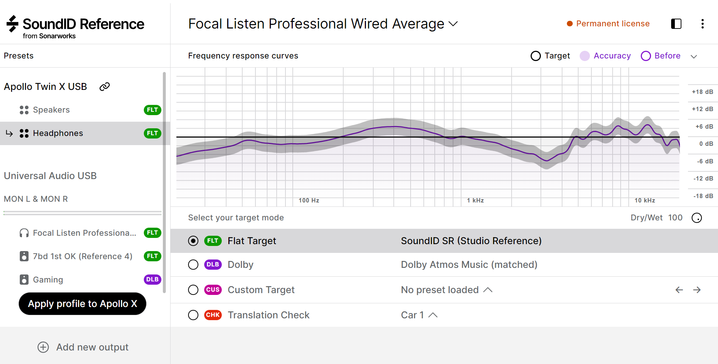The image size is (718, 364).
Task: Toggle the Accuracy curve visibility
Action: (x=605, y=56)
